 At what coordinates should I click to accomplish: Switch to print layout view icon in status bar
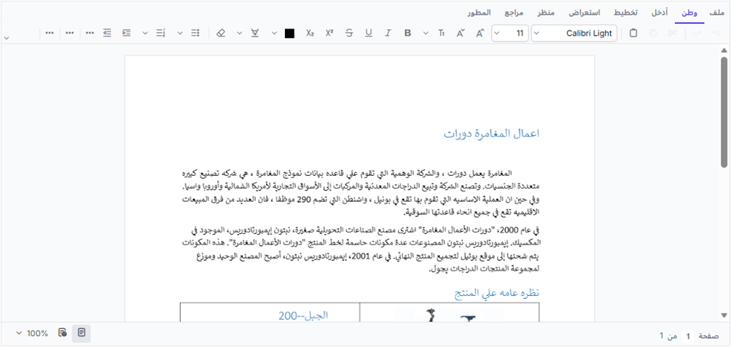82,333
